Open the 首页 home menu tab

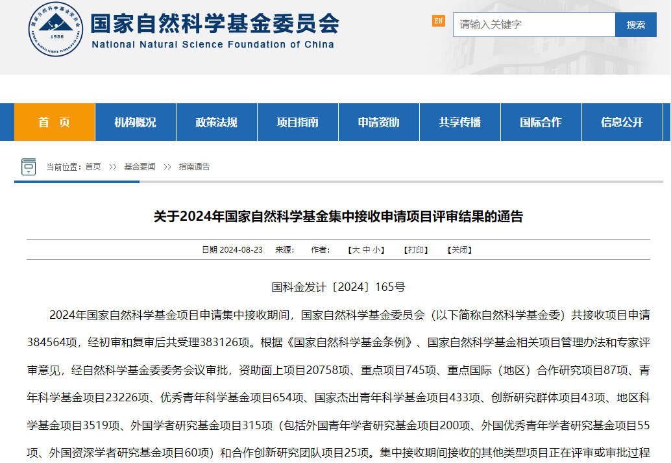pos(55,122)
